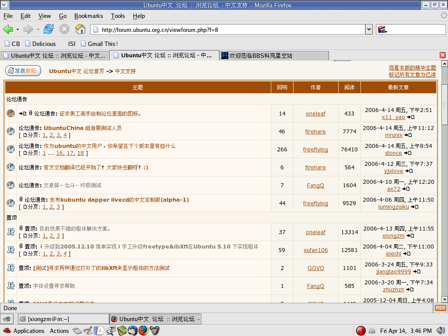Open the Red Hat Applications menu
448x336 pixels.
pos(24,331)
